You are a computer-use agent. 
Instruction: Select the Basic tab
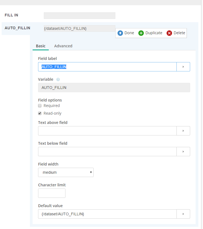point(41,46)
